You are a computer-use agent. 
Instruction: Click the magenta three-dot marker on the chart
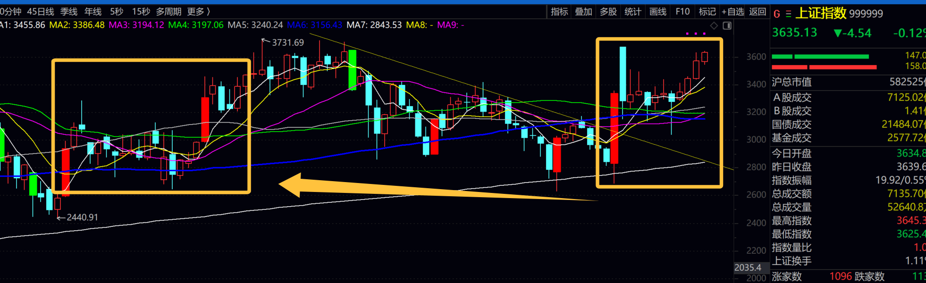coord(696,33)
